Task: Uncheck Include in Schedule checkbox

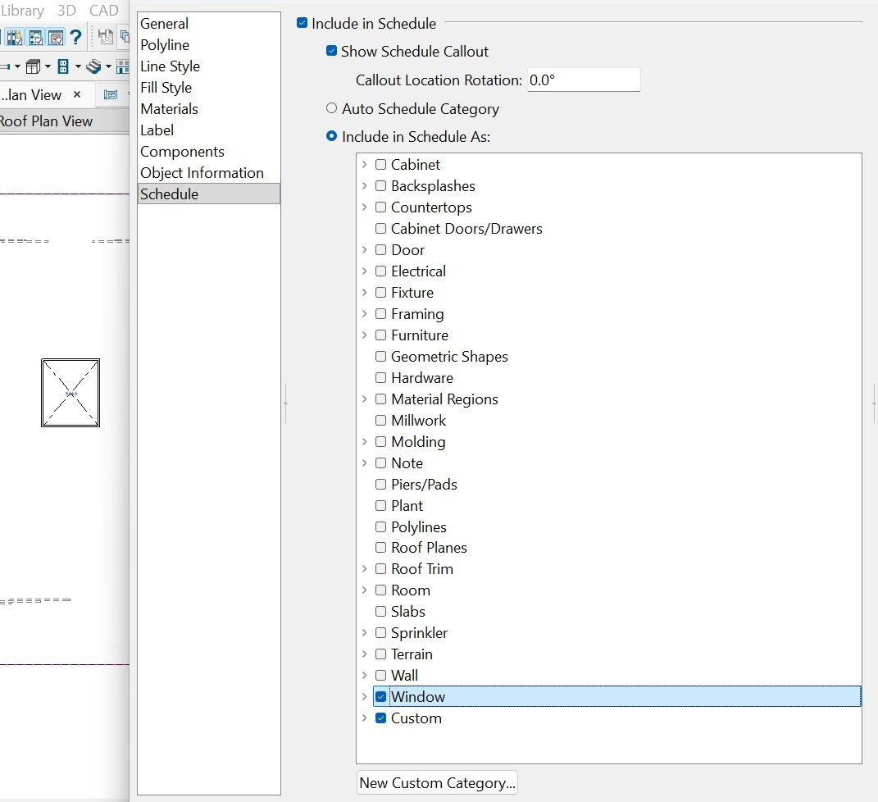Action: 302,24
